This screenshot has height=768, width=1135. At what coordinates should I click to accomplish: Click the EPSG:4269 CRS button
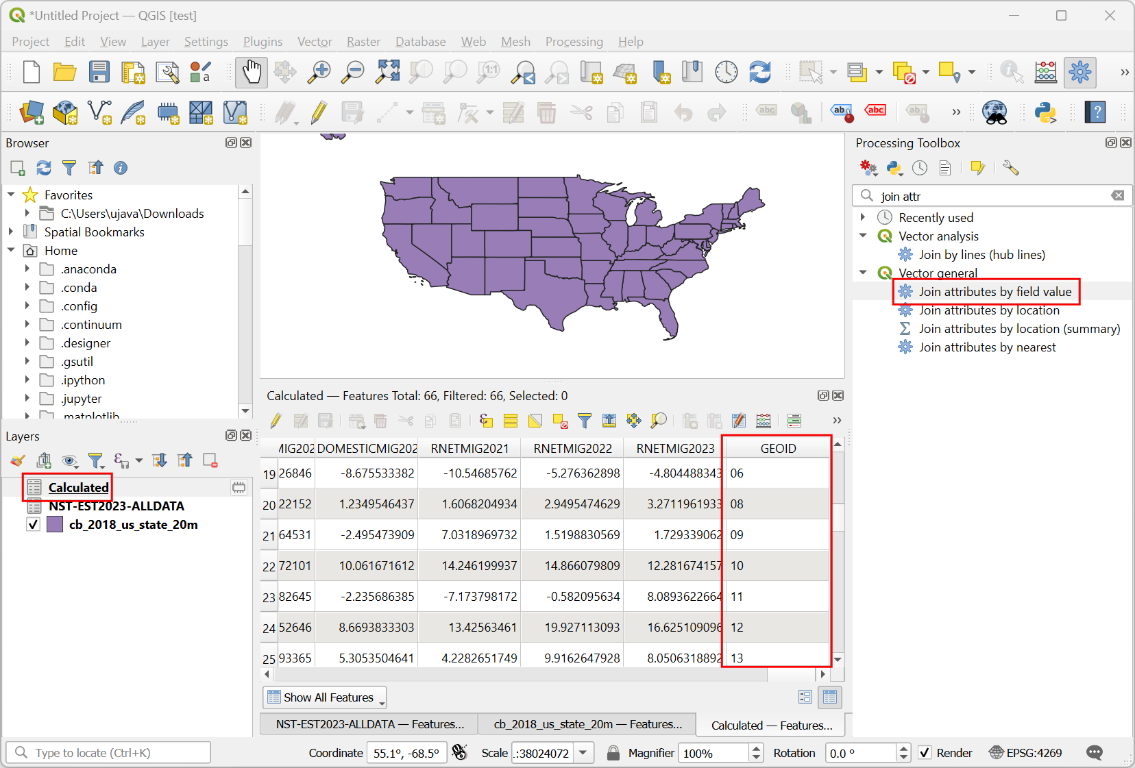click(x=1025, y=753)
